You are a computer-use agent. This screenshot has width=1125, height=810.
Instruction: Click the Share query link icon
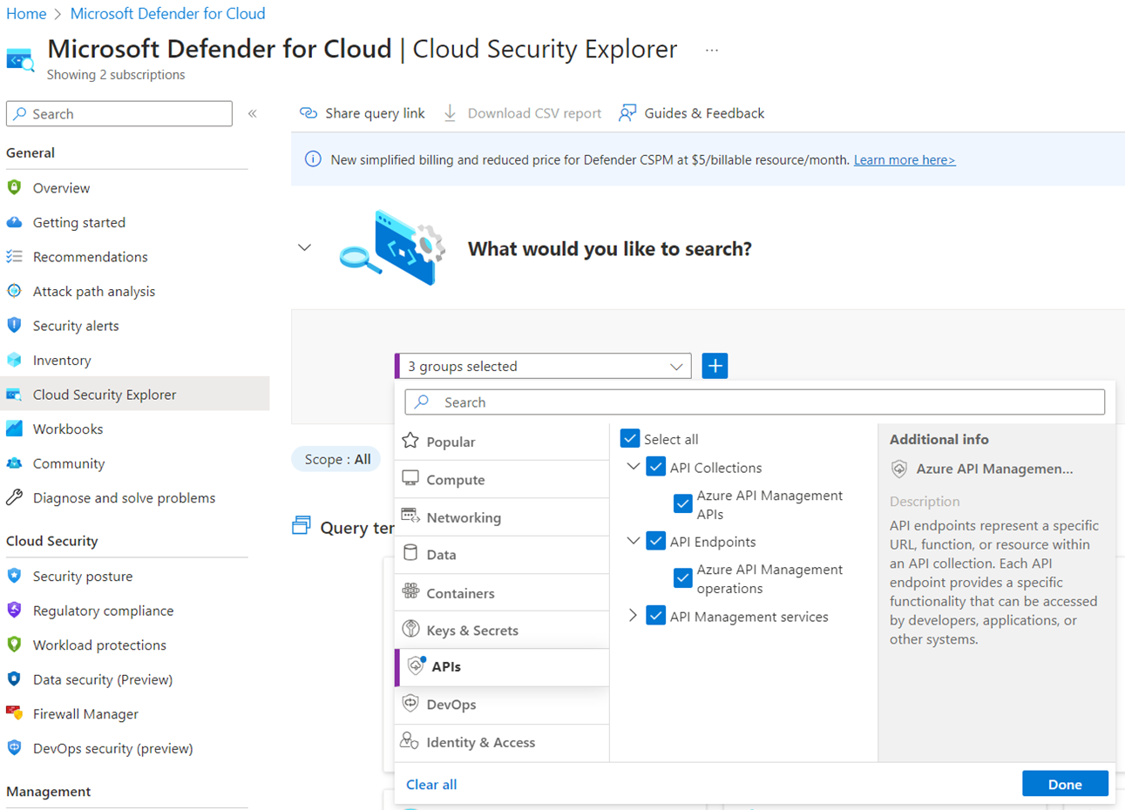[x=308, y=113]
